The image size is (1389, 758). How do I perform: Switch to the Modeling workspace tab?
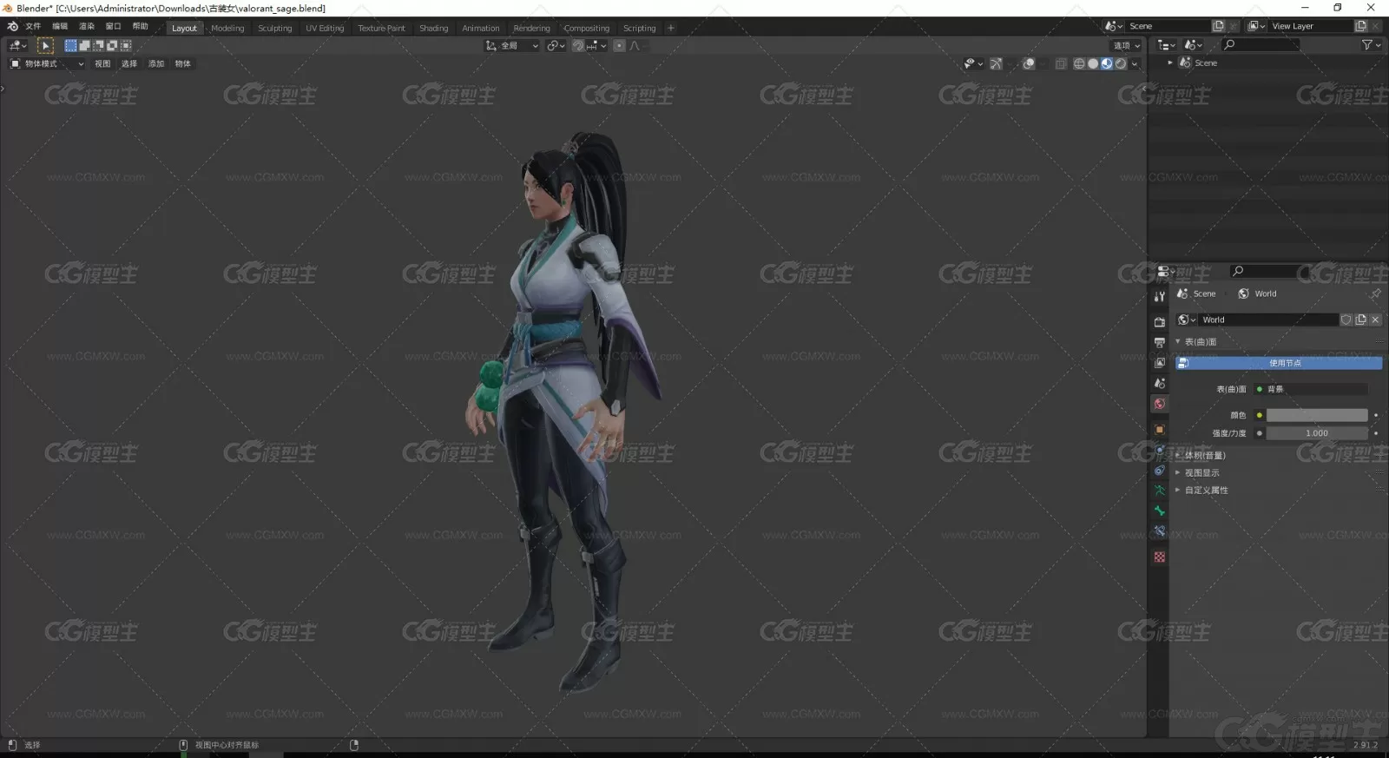click(x=227, y=28)
